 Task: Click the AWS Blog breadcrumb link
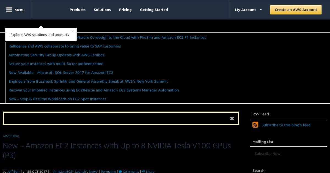11,136
